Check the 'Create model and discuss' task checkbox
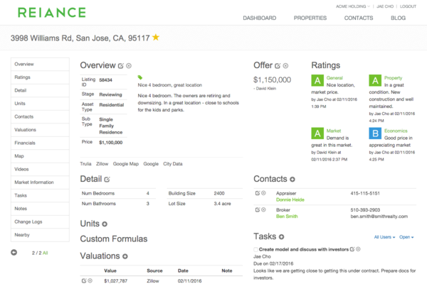427x284 pixels. (x=256, y=249)
